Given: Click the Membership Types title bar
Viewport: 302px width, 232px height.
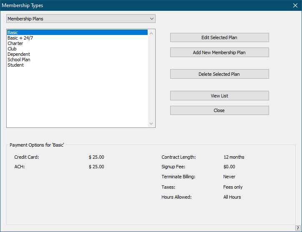Looking at the screenshot, I should 125,6.
